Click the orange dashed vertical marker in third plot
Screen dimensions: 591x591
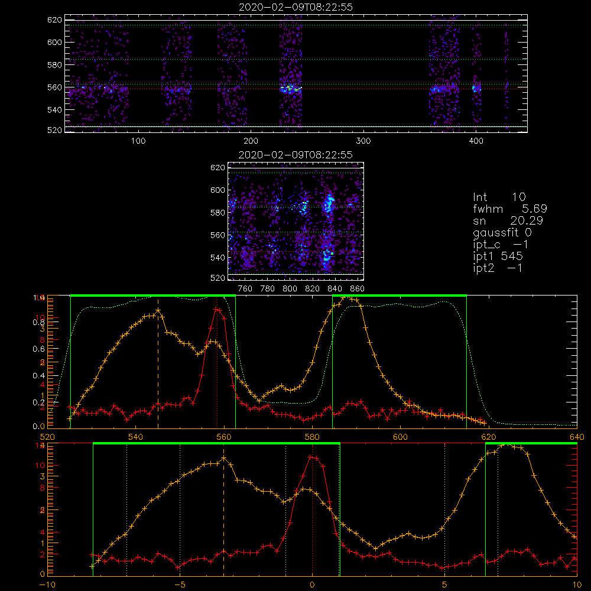(x=158, y=363)
